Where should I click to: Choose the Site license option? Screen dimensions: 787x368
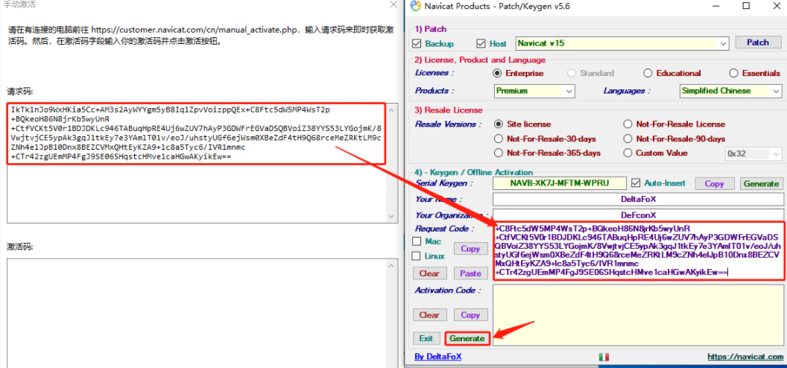499,124
